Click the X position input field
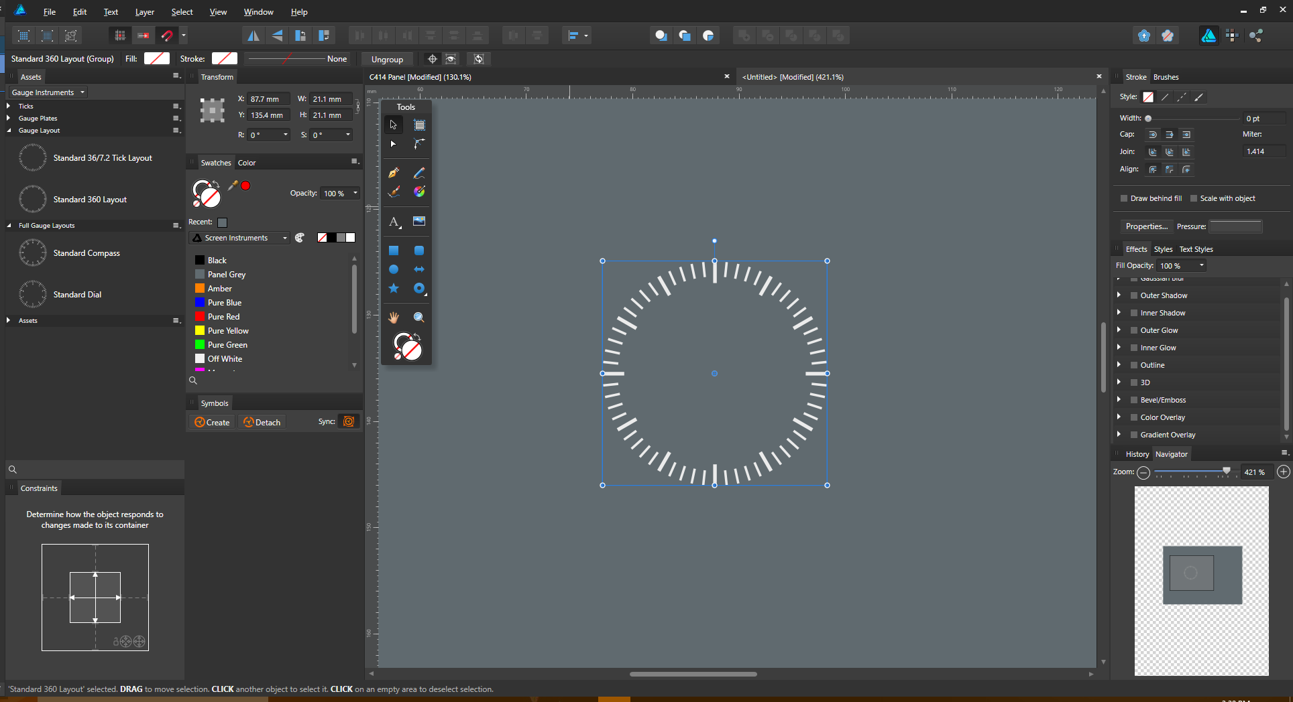 269,99
